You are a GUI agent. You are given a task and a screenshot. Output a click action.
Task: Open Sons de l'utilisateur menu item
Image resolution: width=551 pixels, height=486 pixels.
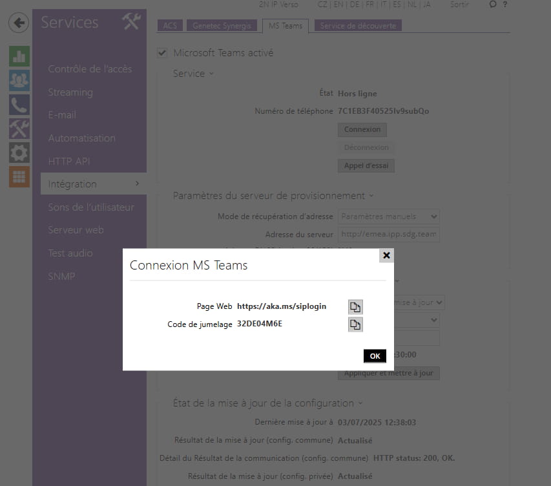91,207
